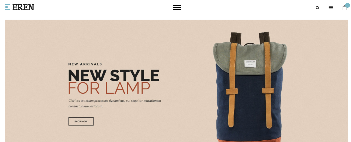
Task: Open the shopping bag cart icon
Action: (x=344, y=8)
